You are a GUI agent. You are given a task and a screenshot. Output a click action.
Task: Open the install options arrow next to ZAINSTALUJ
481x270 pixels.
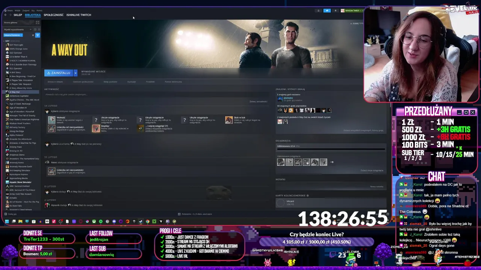(75, 73)
